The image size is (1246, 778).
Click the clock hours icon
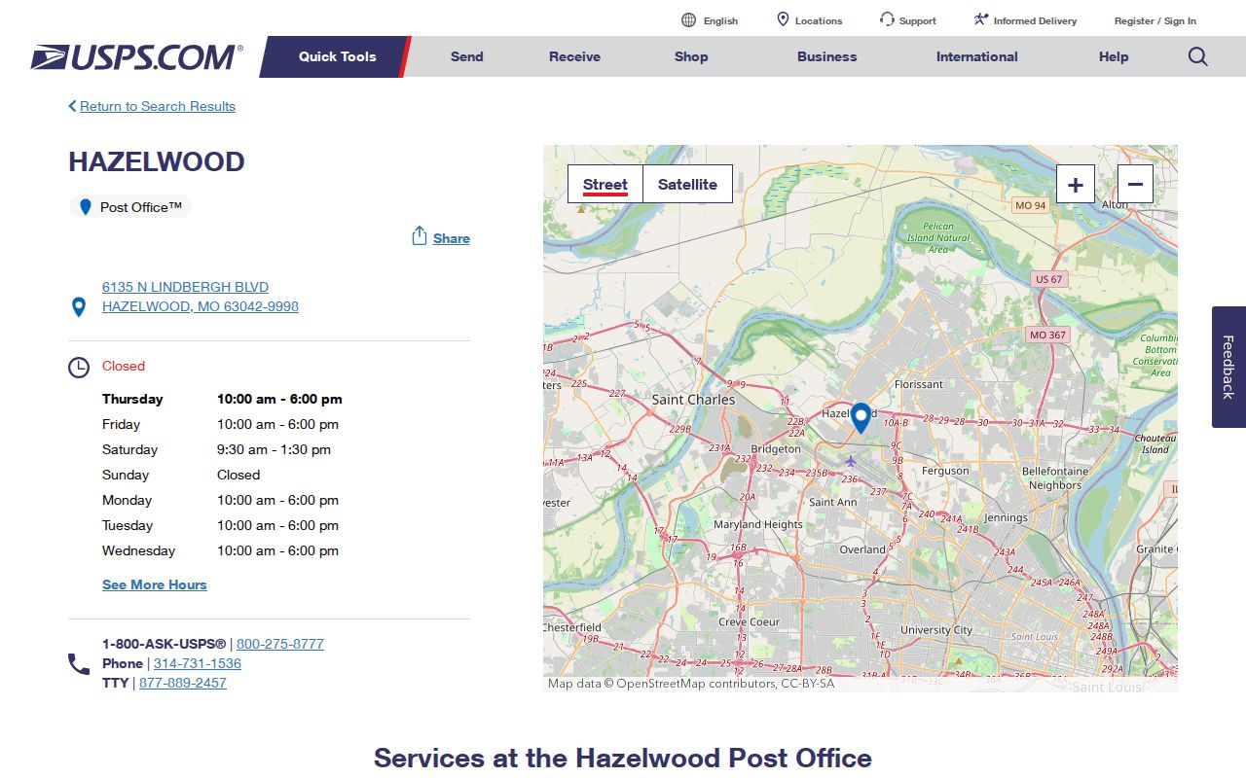coord(79,368)
